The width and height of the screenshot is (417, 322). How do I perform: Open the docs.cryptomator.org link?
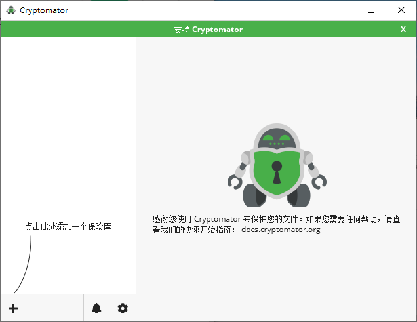tap(281, 230)
